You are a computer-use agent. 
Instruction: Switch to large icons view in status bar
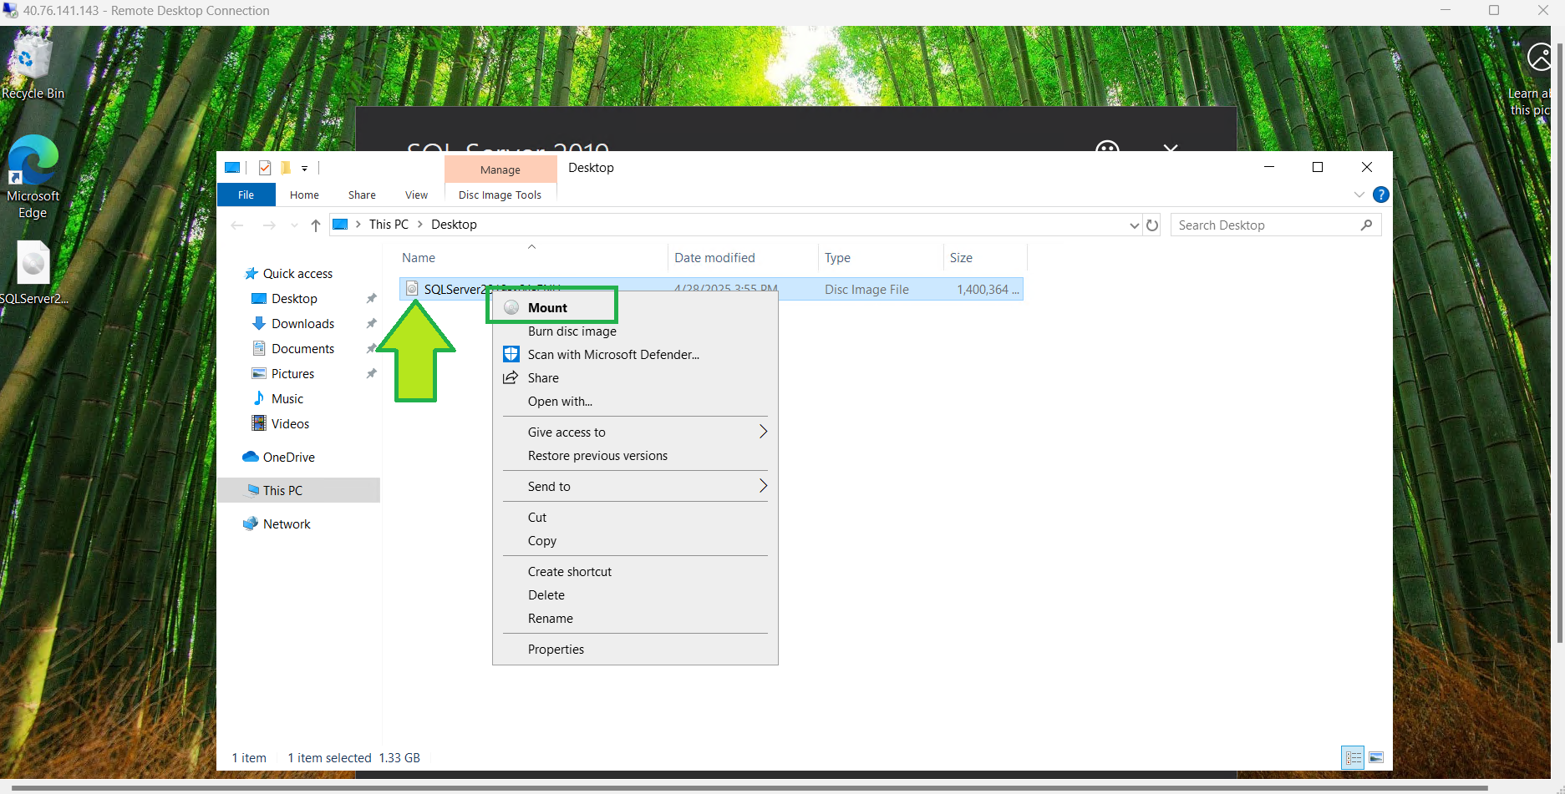coord(1376,757)
